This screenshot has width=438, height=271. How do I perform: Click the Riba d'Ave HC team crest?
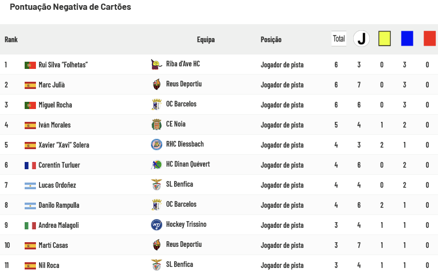[x=157, y=64]
